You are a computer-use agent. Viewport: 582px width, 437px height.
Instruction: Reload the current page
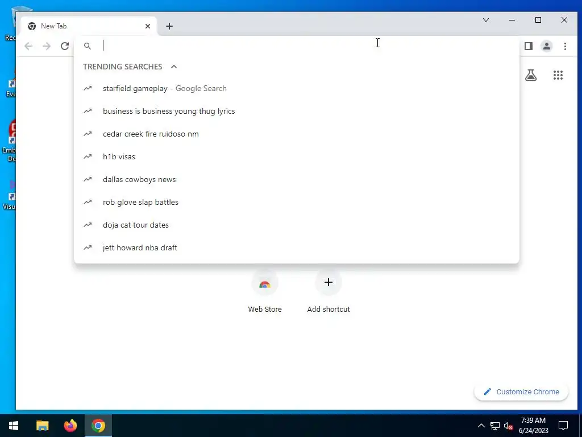pyautogui.click(x=65, y=46)
